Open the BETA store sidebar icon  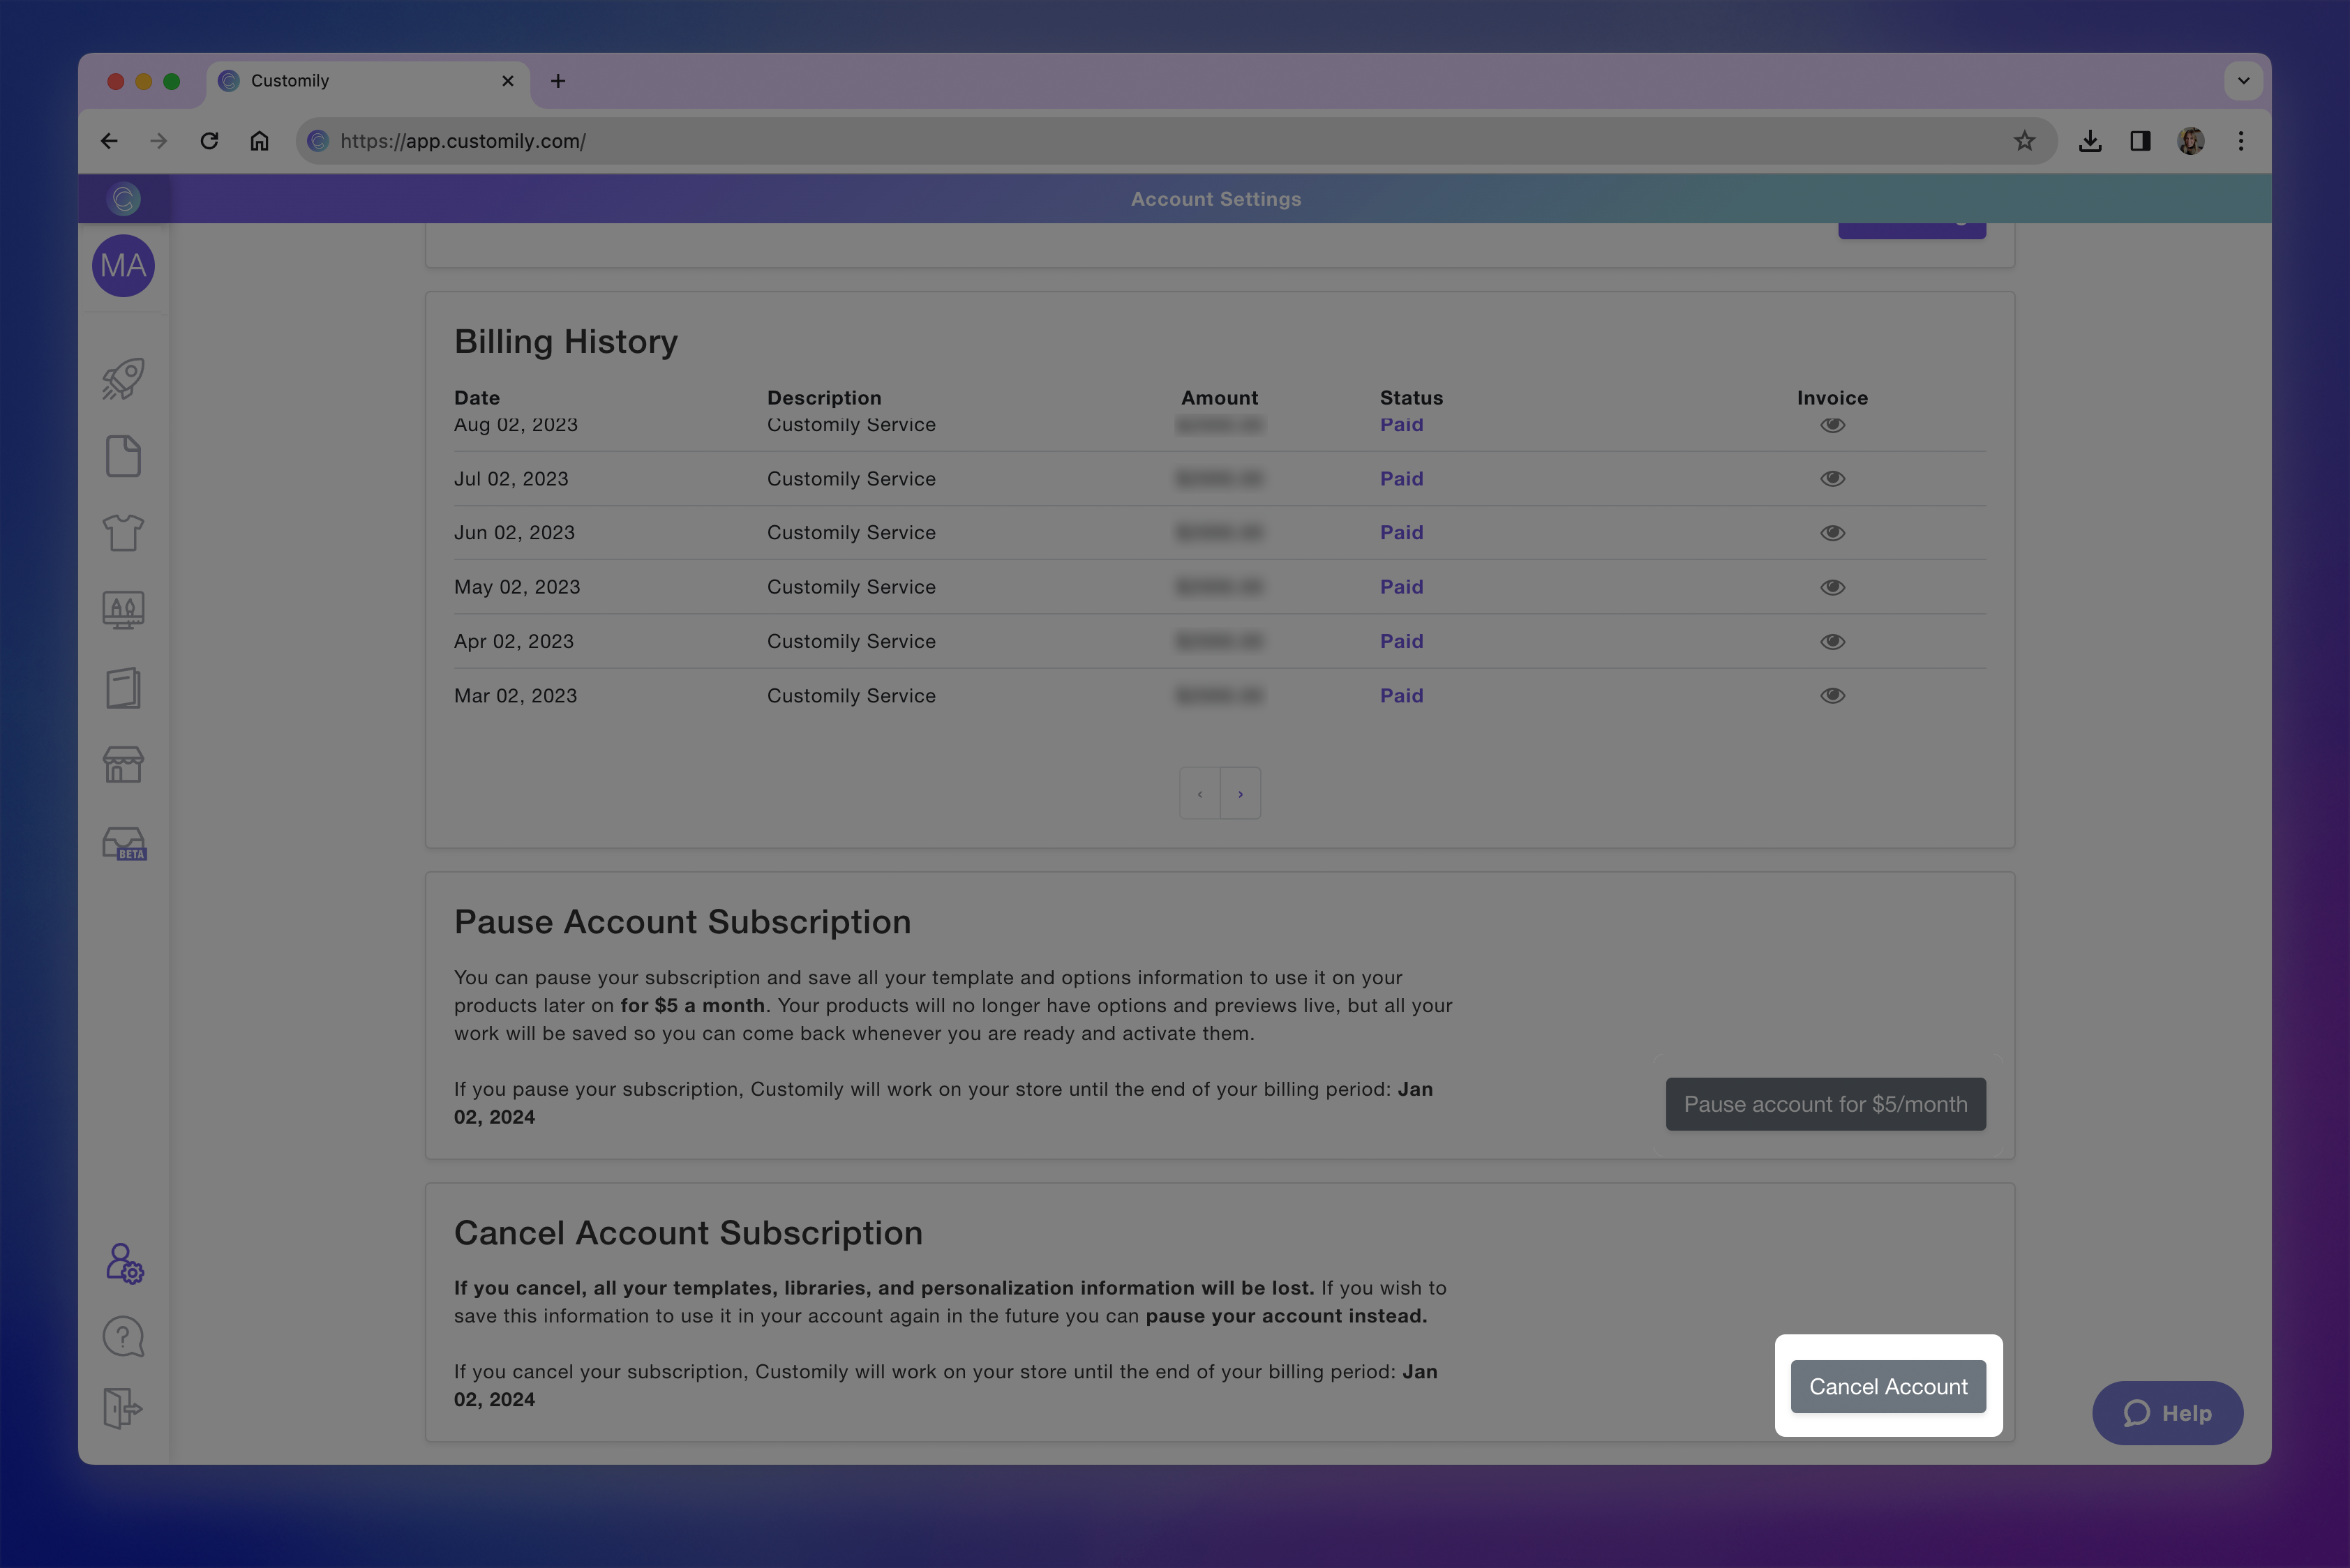(124, 843)
